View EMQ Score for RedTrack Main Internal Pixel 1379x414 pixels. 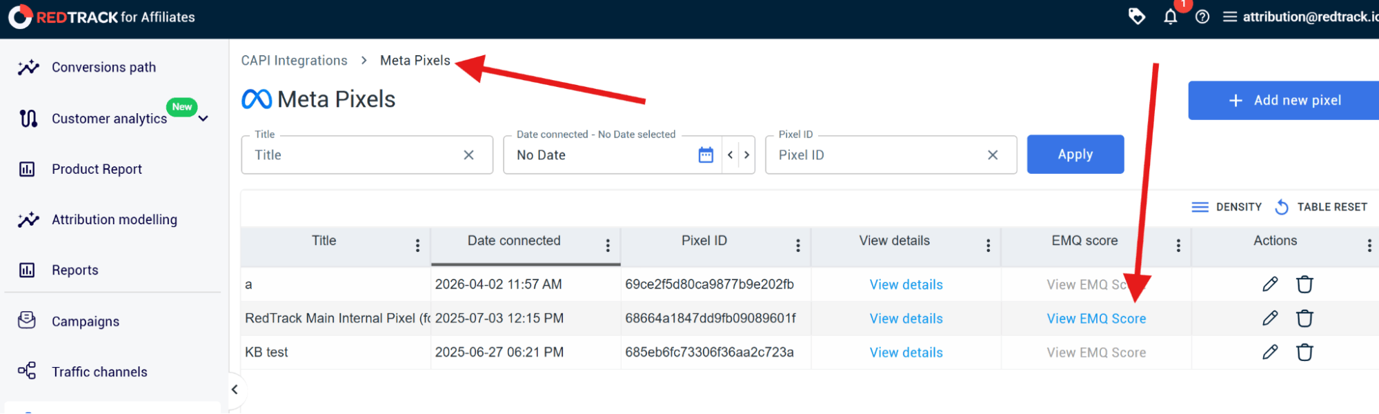(x=1096, y=318)
